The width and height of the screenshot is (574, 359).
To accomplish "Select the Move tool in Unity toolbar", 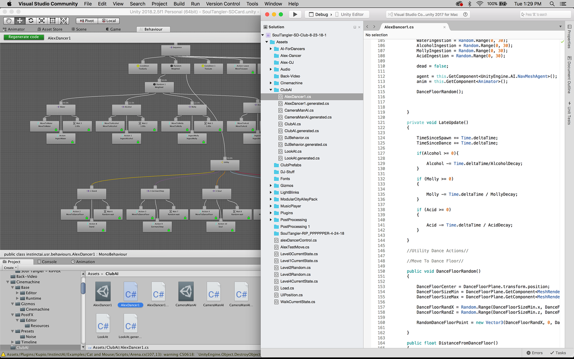I will click(x=20, y=21).
